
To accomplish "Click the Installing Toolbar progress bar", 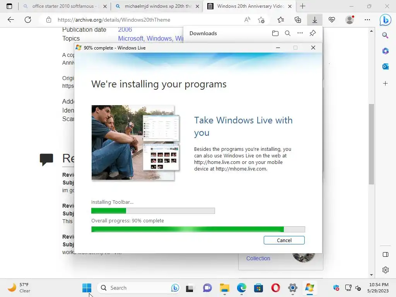I will 153,211.
